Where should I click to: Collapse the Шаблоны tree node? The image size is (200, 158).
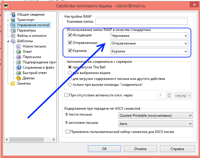8,41
